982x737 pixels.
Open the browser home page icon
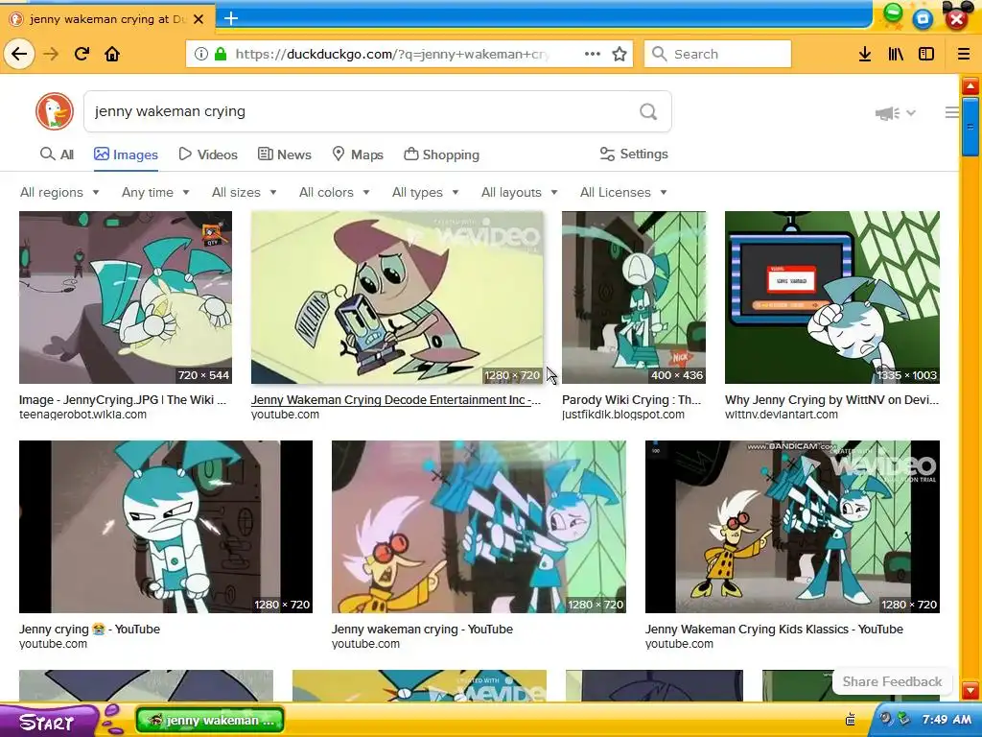click(112, 54)
